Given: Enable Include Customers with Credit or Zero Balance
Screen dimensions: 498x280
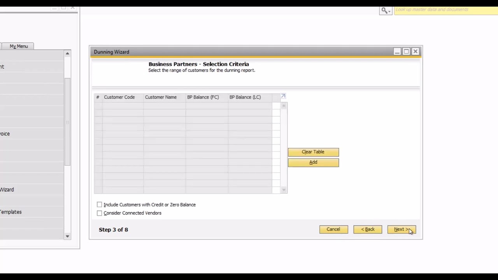Looking at the screenshot, I should tap(100, 205).
